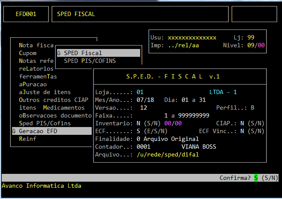The width and height of the screenshot is (282, 199).
Task: Open aJuste de itens menu entry
Action: point(45,92)
